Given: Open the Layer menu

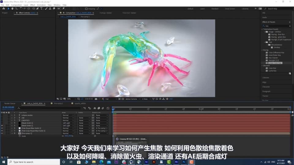Looking at the screenshot, I should [x=26, y=5].
